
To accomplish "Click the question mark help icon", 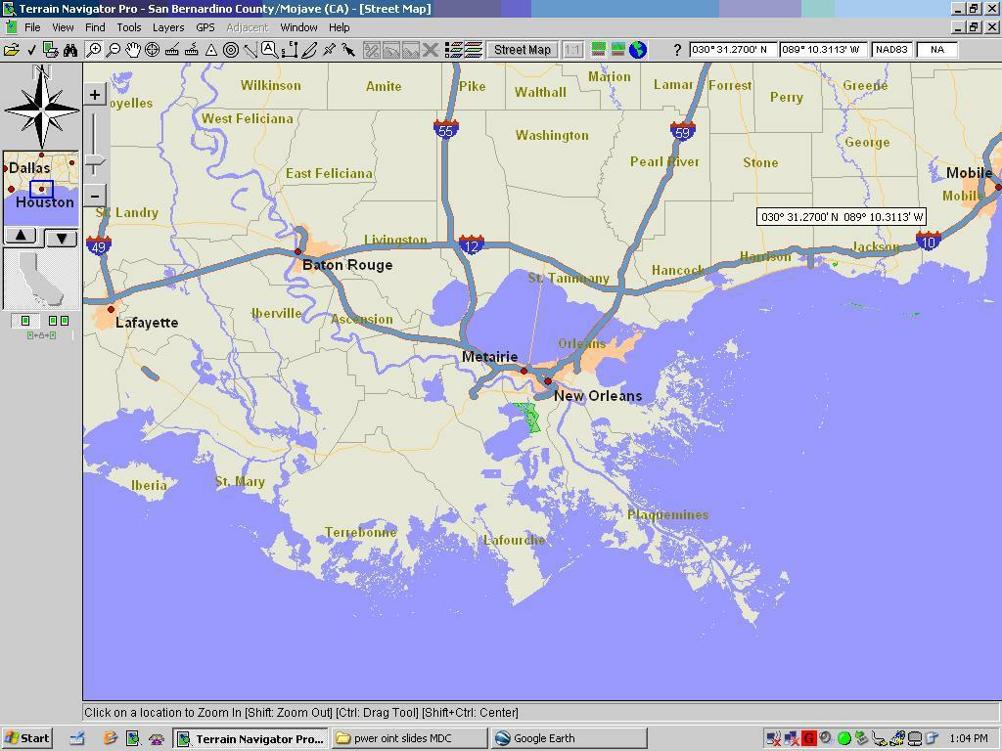I will (x=677, y=50).
